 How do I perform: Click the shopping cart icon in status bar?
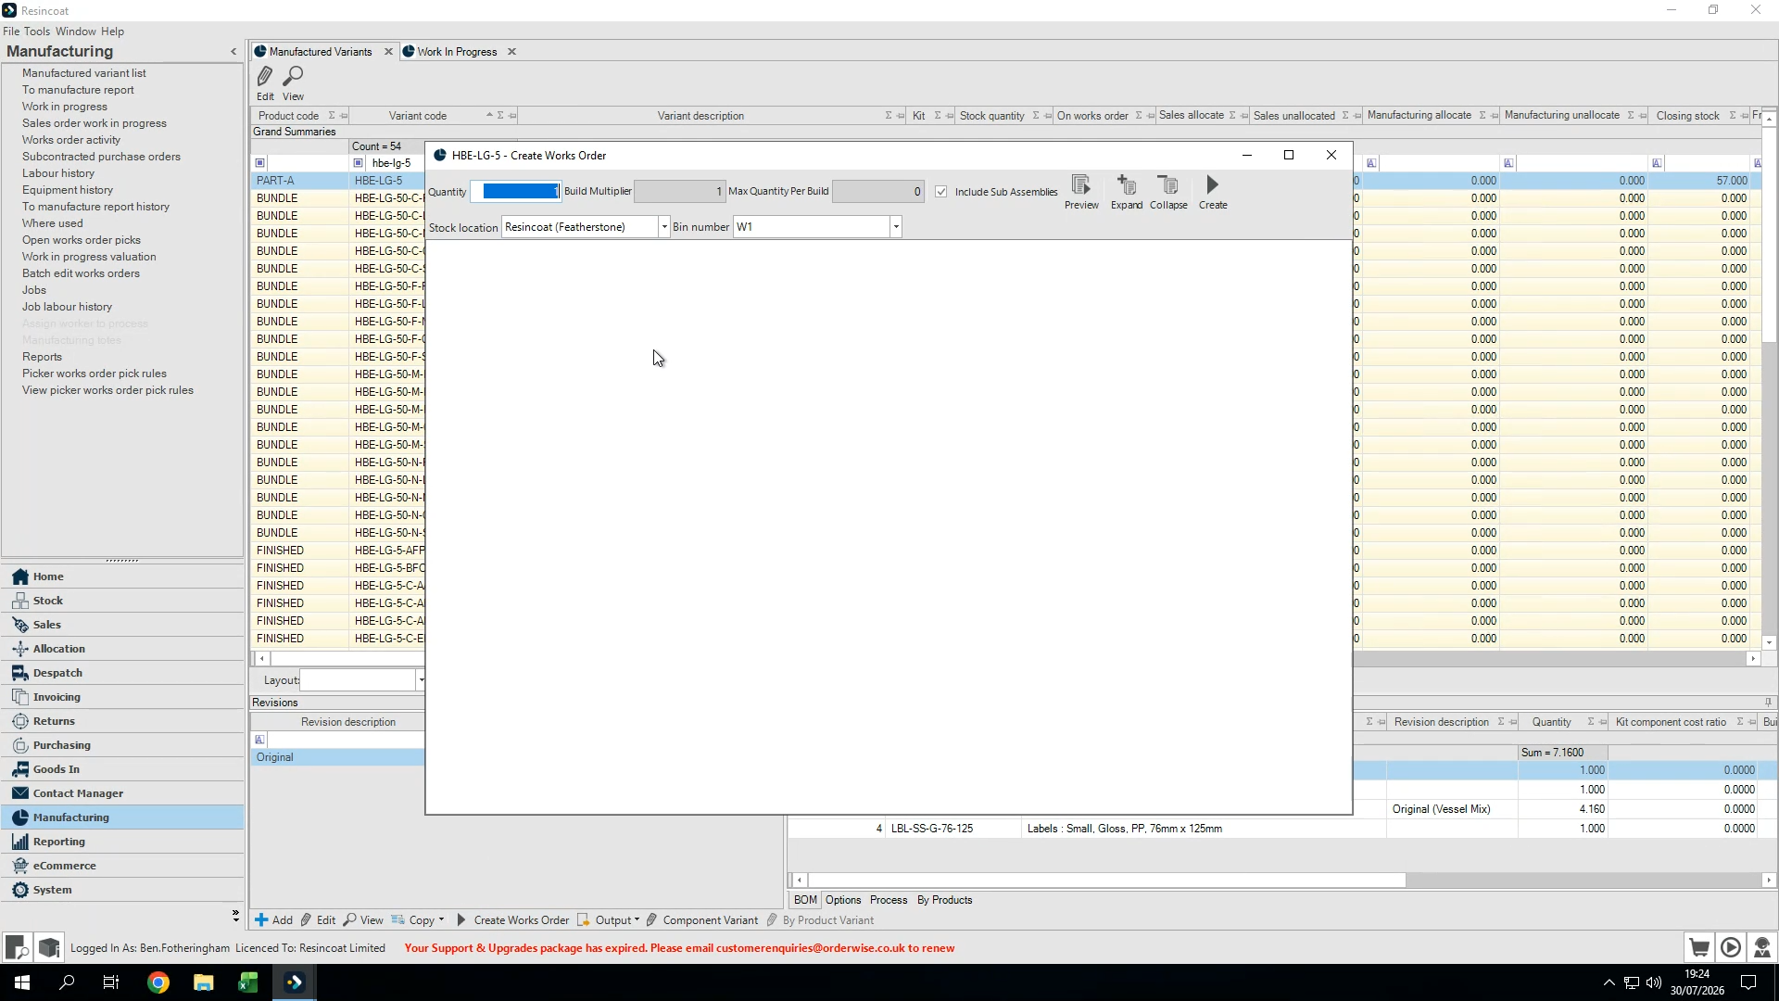tap(1699, 947)
